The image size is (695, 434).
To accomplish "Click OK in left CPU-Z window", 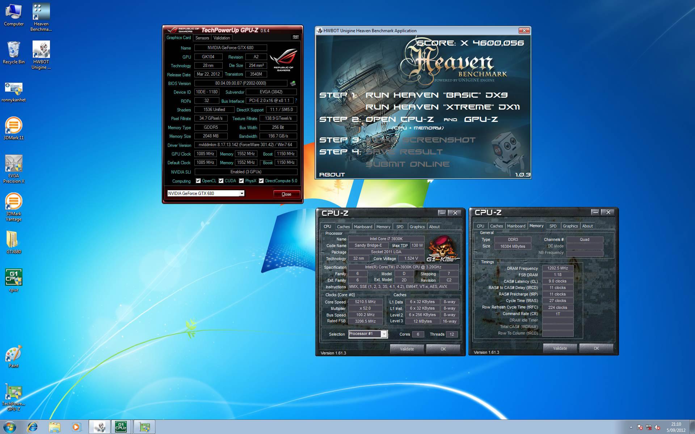I will tap(443, 349).
